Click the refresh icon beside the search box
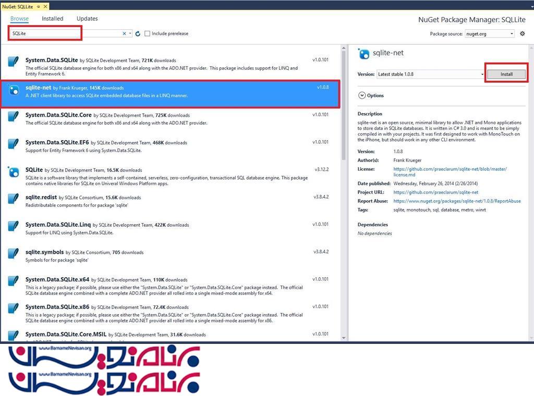The height and width of the screenshot is (396, 534). click(x=138, y=34)
